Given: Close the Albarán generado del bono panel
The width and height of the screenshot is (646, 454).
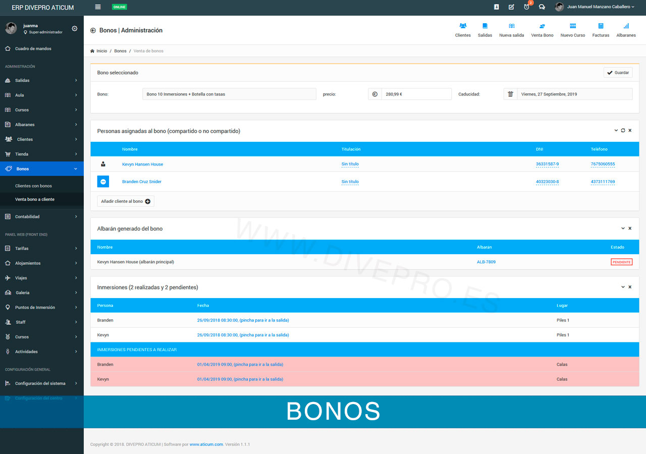Looking at the screenshot, I should click(x=630, y=229).
